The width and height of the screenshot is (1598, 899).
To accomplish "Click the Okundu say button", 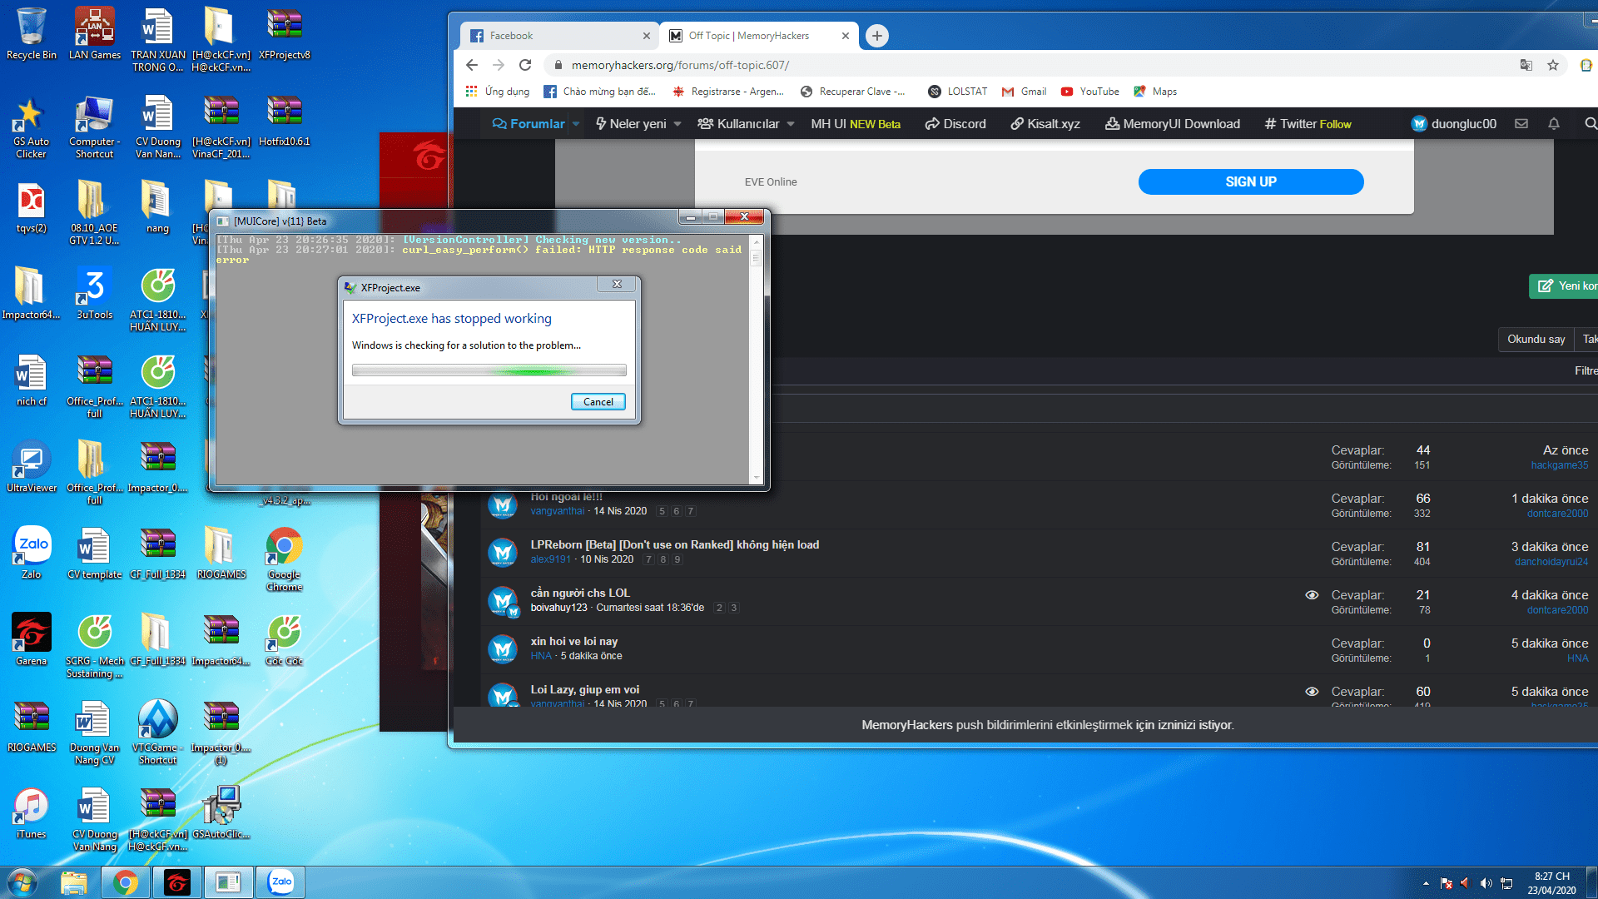I will click(1536, 339).
